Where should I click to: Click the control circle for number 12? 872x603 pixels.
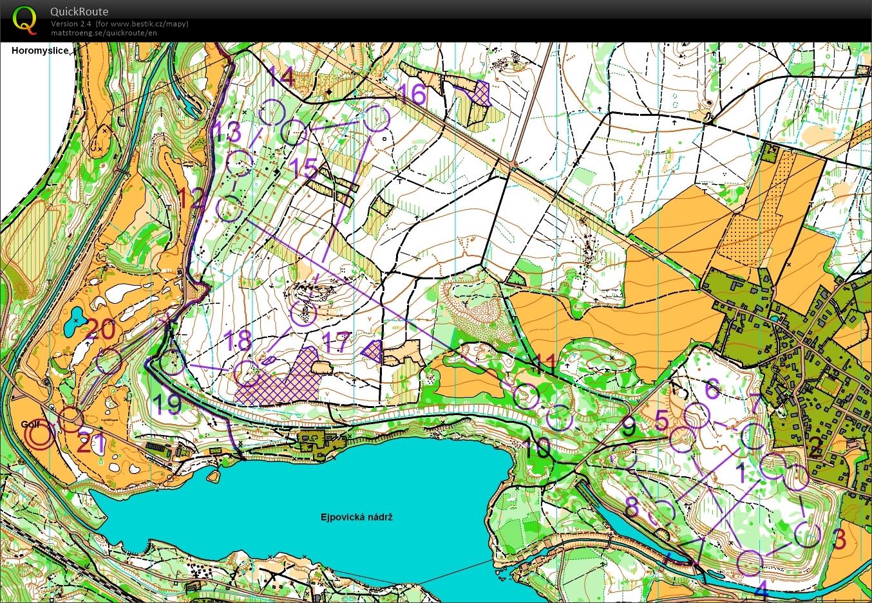(x=229, y=209)
